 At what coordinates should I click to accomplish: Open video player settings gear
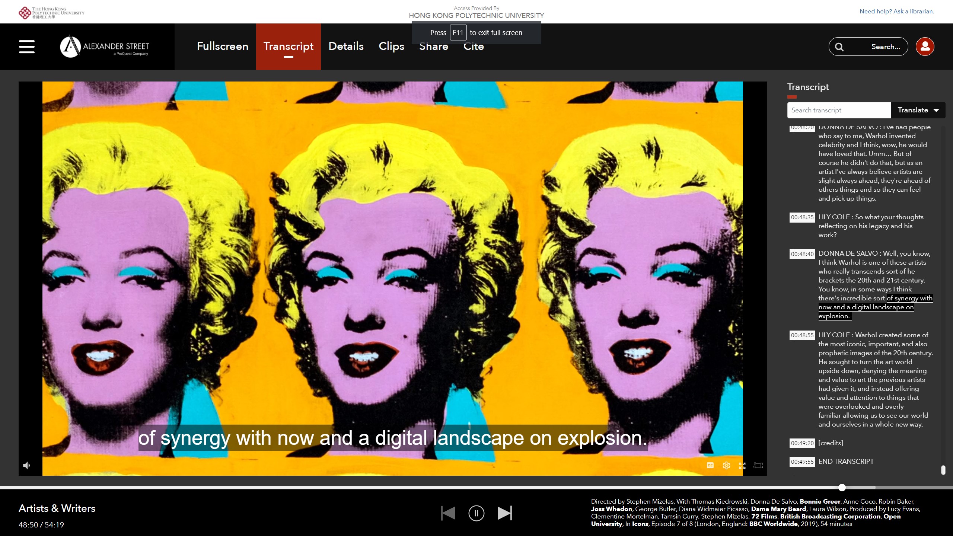pos(726,465)
